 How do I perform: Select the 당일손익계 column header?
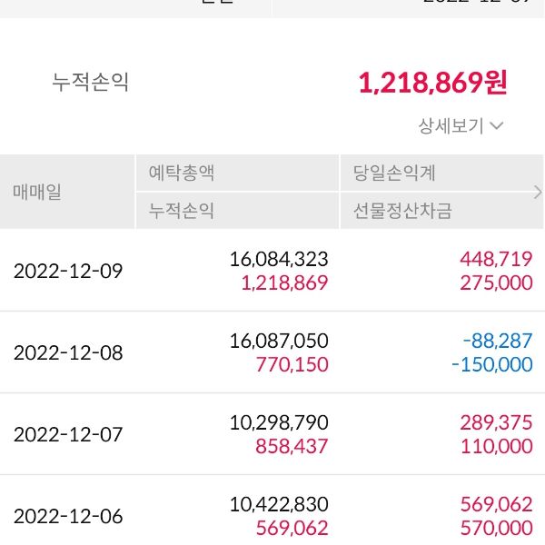tap(394, 173)
